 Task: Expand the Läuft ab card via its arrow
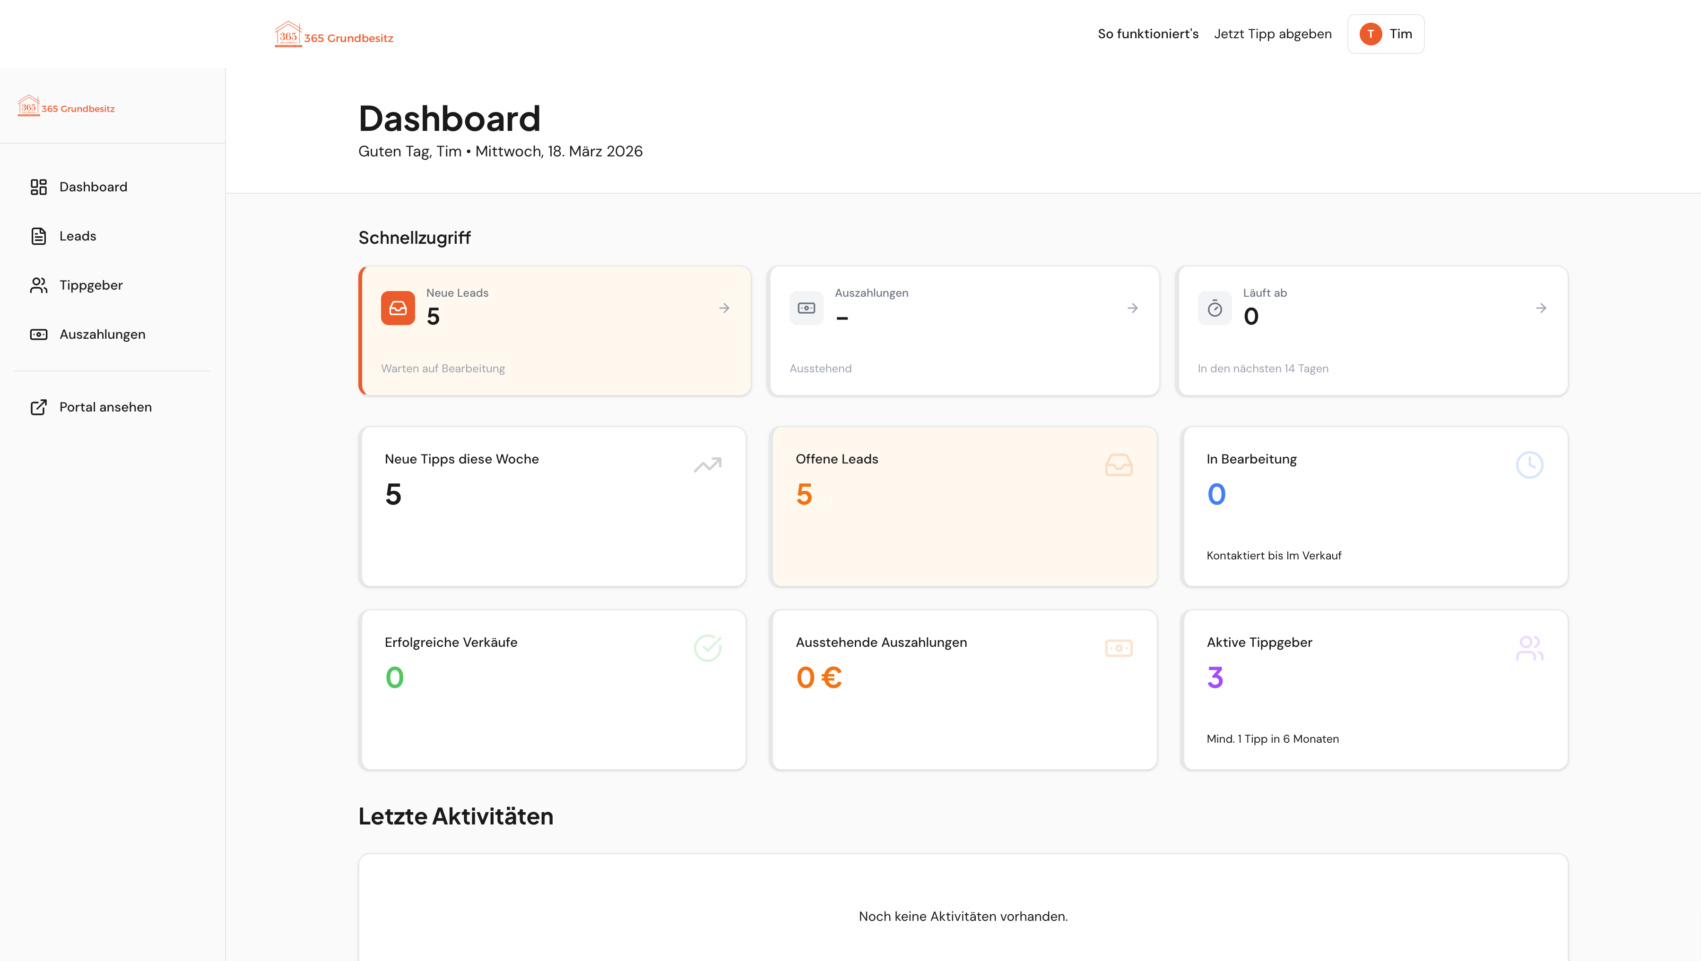[x=1541, y=308]
